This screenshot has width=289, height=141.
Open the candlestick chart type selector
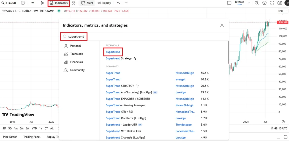[42, 3]
